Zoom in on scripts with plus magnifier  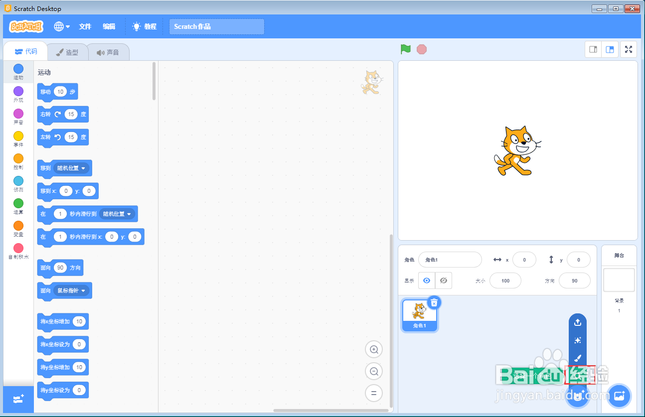(374, 349)
